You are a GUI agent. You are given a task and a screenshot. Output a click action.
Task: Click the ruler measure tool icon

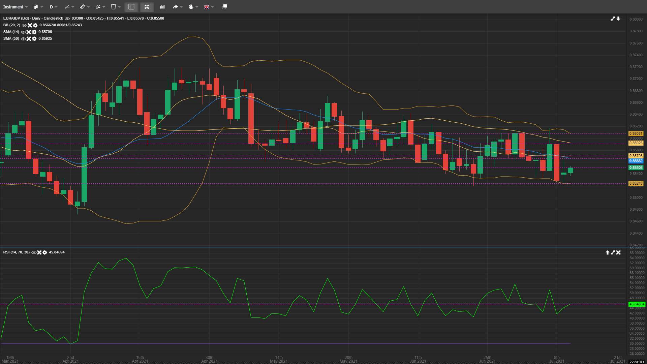tap(82, 7)
